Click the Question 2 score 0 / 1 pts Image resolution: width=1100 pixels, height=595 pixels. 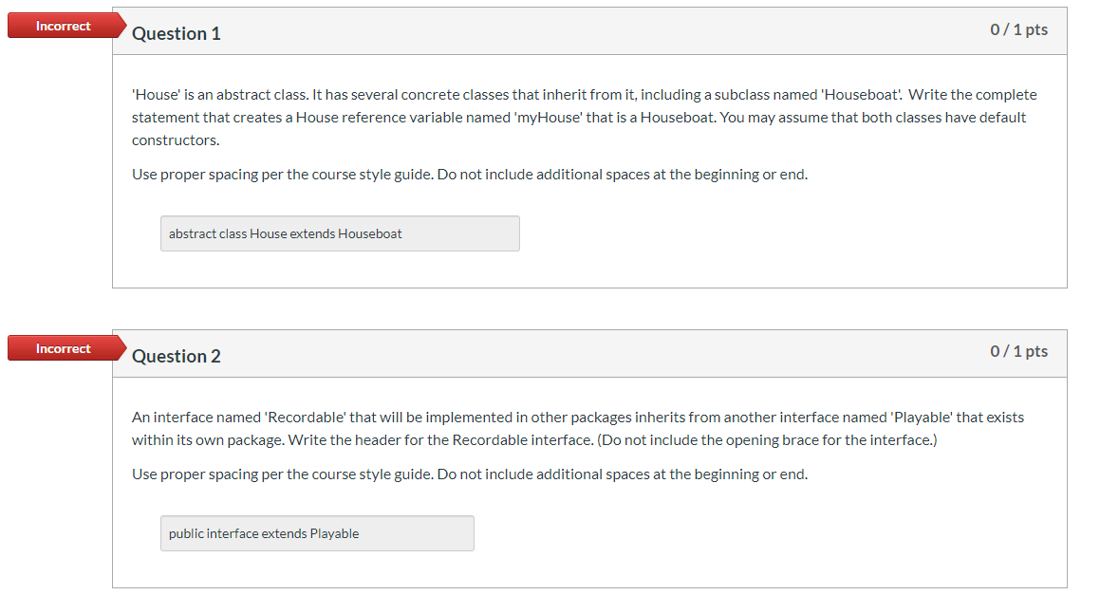(1018, 351)
